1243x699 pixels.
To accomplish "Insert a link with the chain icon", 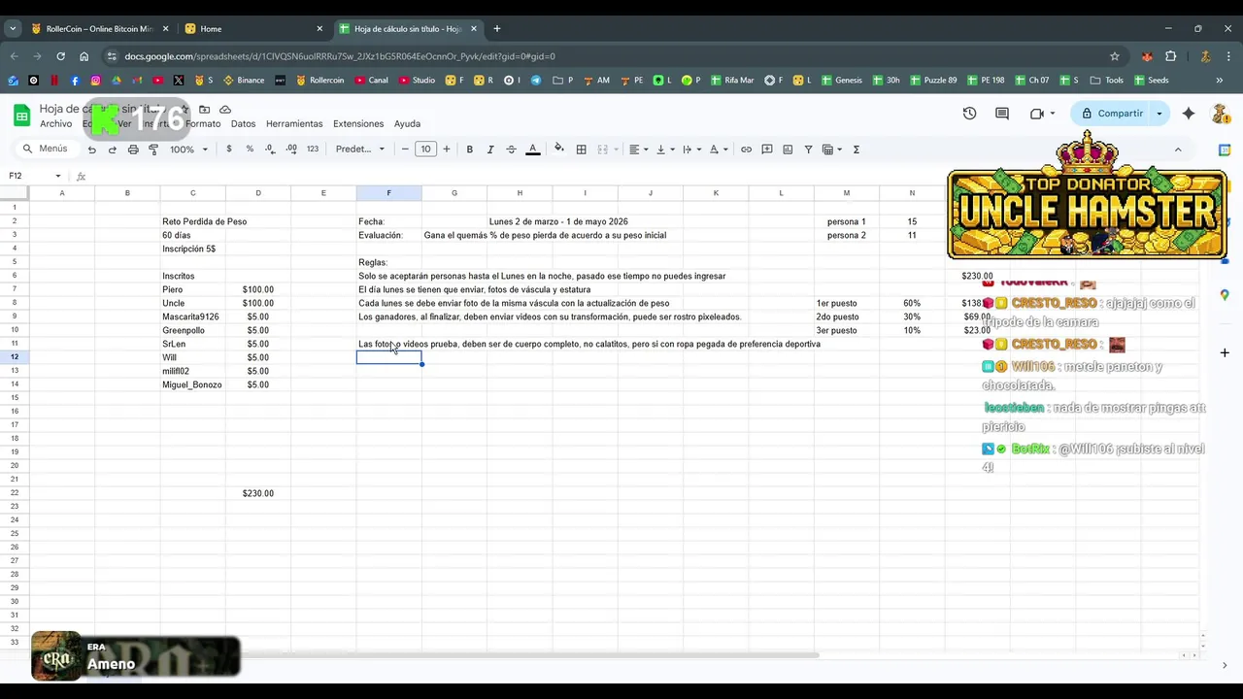I will coord(746,150).
